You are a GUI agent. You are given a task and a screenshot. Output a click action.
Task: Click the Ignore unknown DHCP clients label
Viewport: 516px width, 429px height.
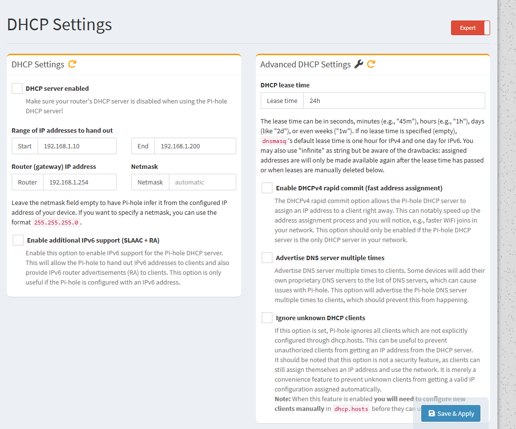click(x=320, y=318)
